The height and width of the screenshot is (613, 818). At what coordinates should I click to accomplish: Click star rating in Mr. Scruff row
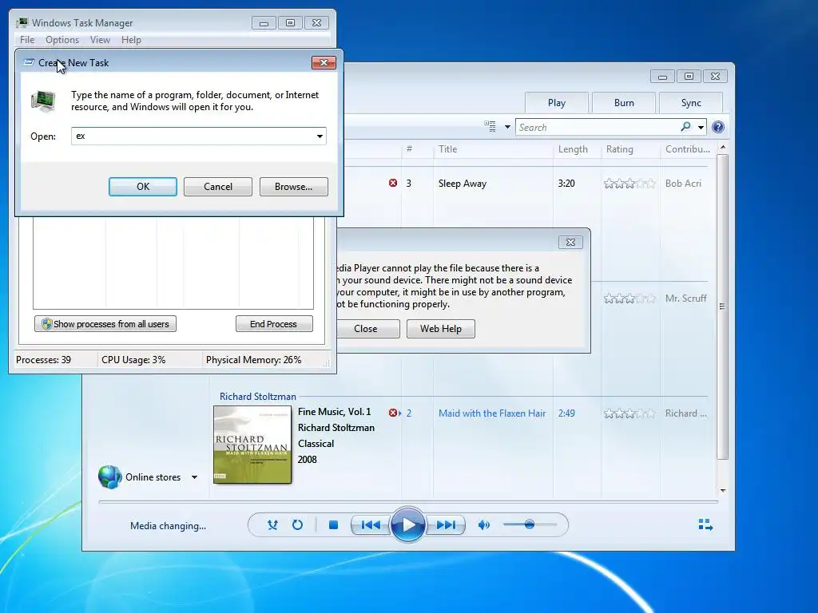point(629,299)
